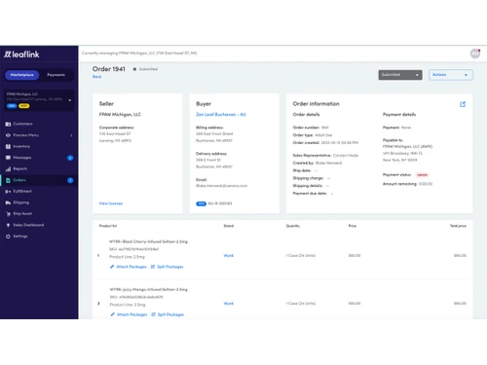Screen dimensions: 487x365
Task: Click the blue badge beside buyer license number
Action: 201,203
